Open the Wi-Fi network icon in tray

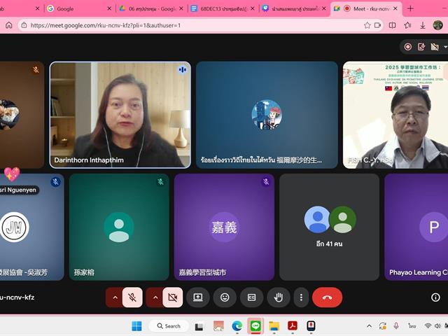(428, 325)
